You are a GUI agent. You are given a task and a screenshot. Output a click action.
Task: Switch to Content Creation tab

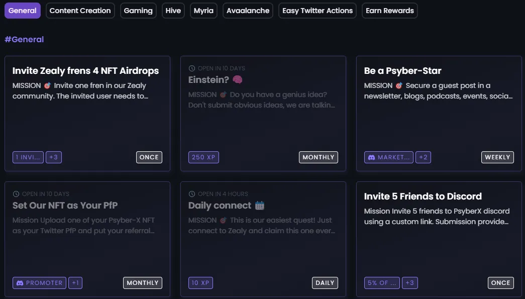pyautogui.click(x=80, y=11)
